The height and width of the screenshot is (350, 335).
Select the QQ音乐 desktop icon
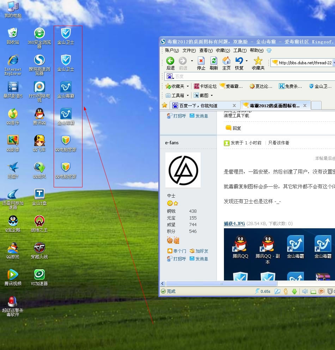(13, 116)
